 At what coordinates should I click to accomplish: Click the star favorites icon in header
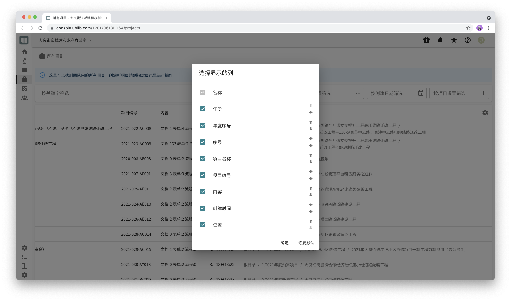pyautogui.click(x=454, y=40)
